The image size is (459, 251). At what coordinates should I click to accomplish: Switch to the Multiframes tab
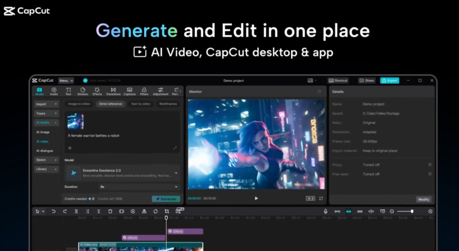click(168, 104)
